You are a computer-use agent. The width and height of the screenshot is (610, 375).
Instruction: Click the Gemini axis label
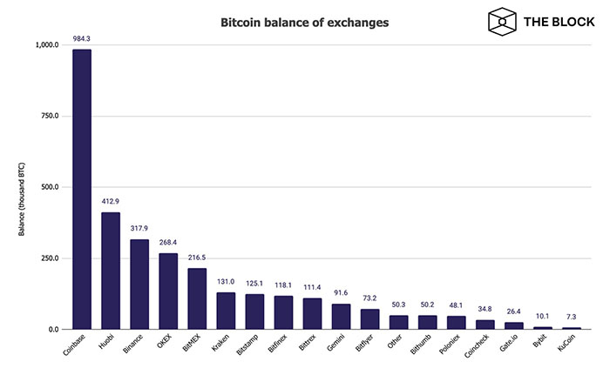(335, 343)
